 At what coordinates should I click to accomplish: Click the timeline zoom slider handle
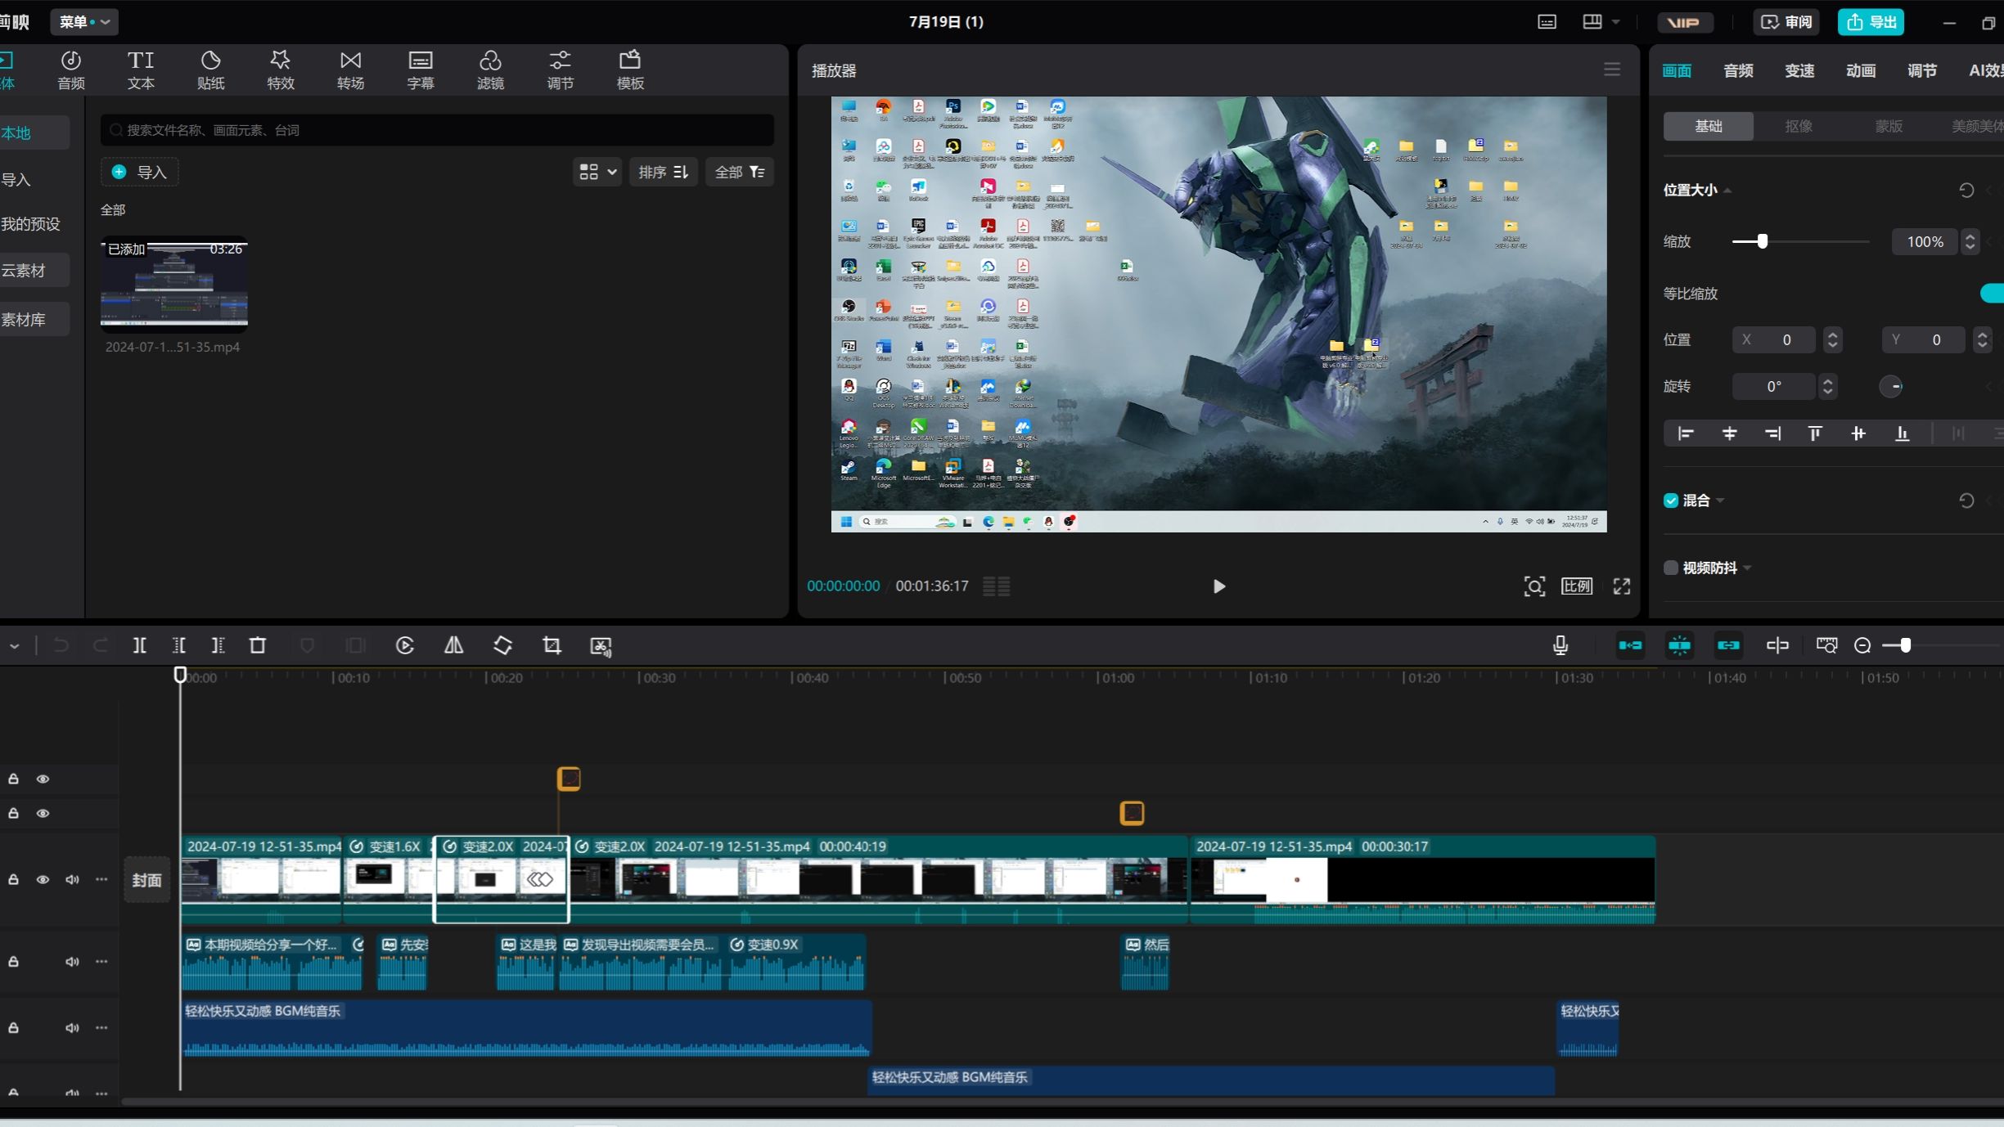pyautogui.click(x=1905, y=645)
